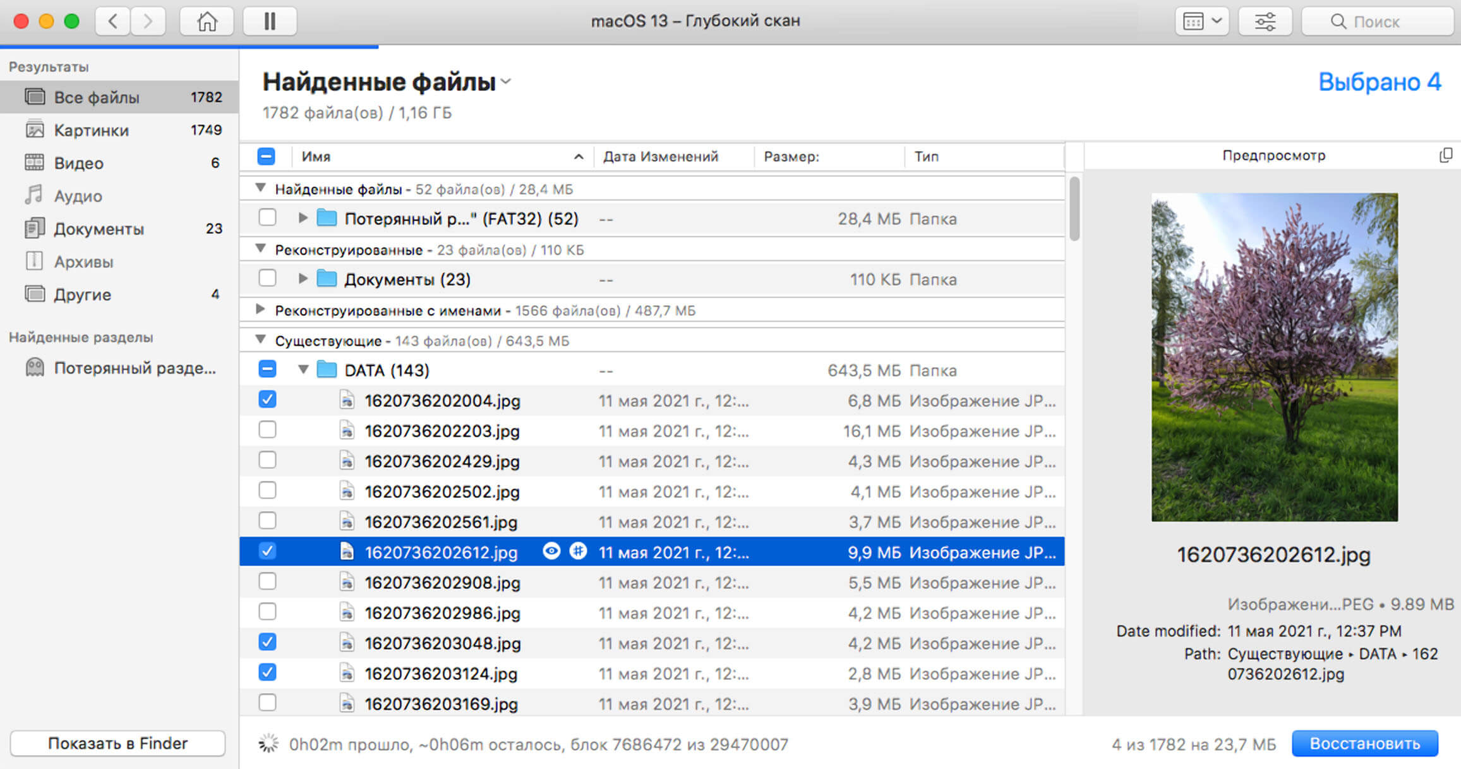The height and width of the screenshot is (769, 1461).
Task: Toggle the select-all checkbox in header
Action: (267, 156)
